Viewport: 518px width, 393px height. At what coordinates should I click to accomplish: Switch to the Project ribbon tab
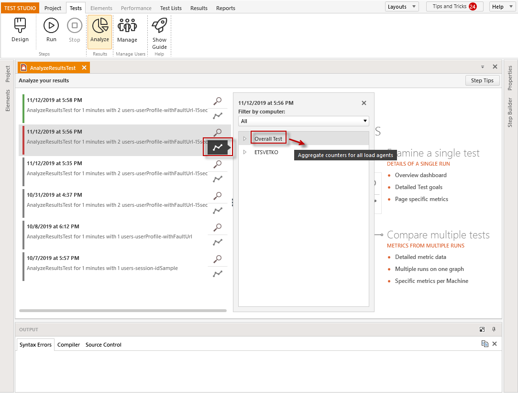(53, 8)
